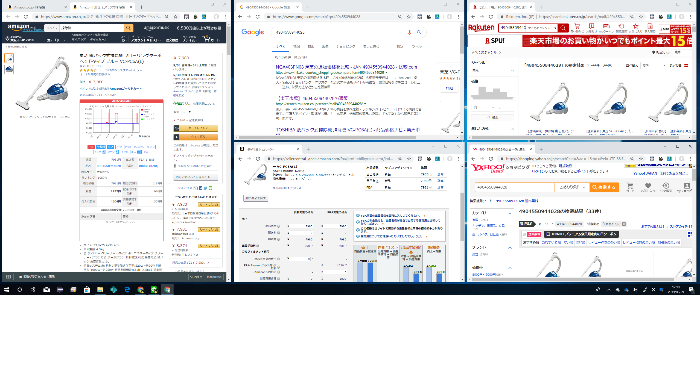This screenshot has height=365, width=700.
Task: Toggle the 手数料 button in Amastream panel
Action: tap(101, 147)
